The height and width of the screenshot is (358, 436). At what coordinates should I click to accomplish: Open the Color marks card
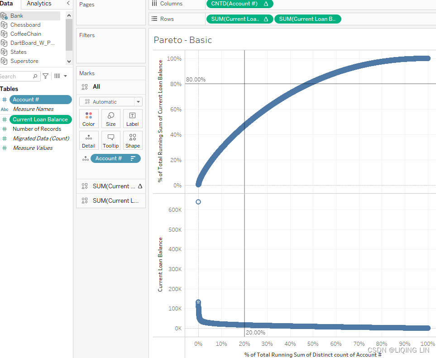point(89,119)
